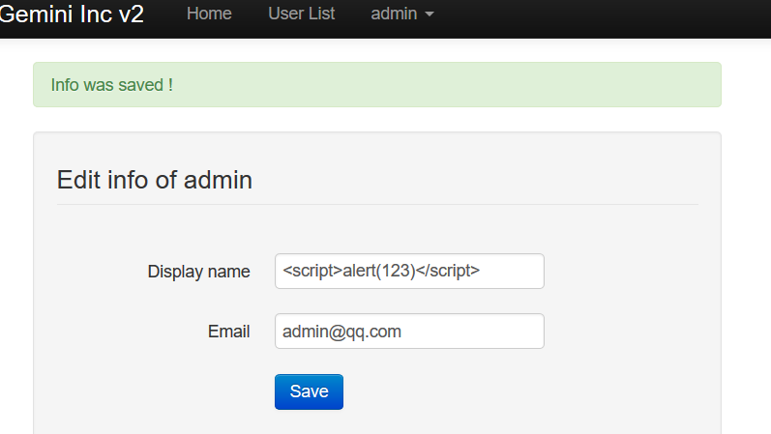The height and width of the screenshot is (434, 771).
Task: Open the User List page
Action: [302, 14]
